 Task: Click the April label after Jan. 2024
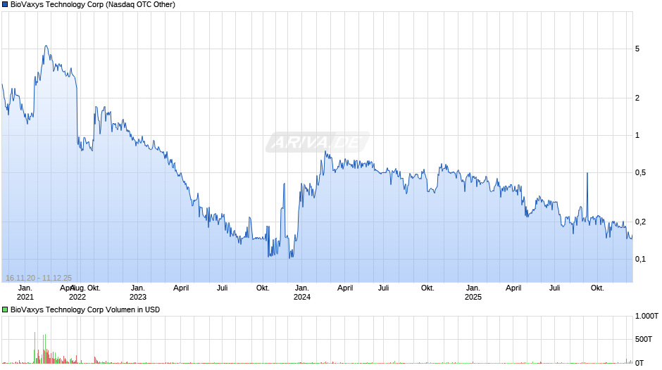click(345, 288)
